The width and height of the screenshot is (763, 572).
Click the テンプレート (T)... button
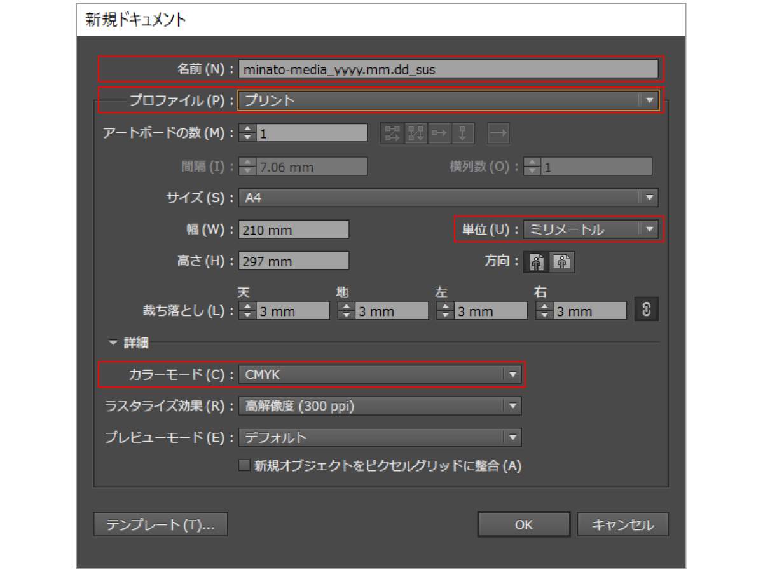click(x=160, y=525)
